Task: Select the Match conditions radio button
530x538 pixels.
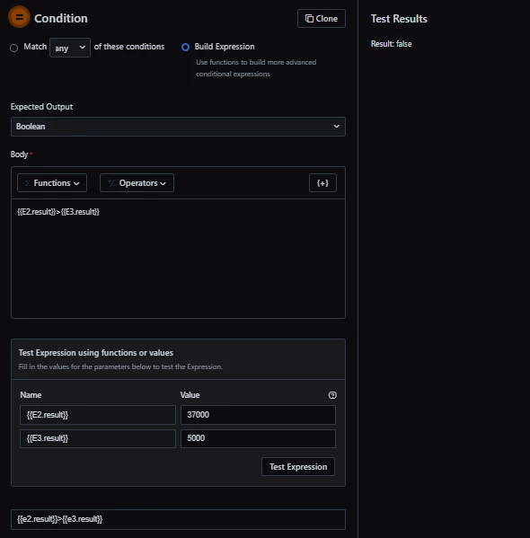Action: click(x=14, y=48)
